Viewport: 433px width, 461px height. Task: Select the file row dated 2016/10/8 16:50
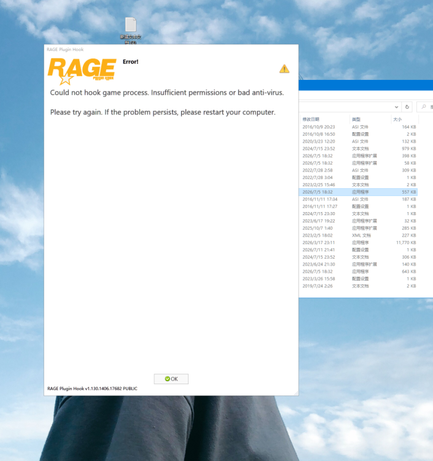[358, 134]
